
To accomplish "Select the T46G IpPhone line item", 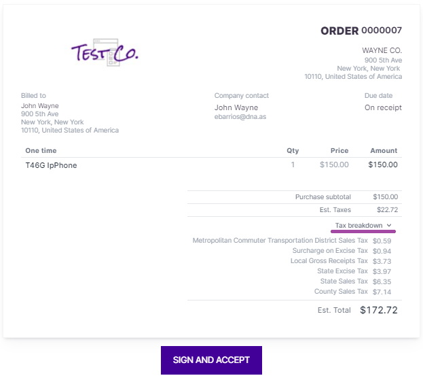I will pyautogui.click(x=51, y=165).
